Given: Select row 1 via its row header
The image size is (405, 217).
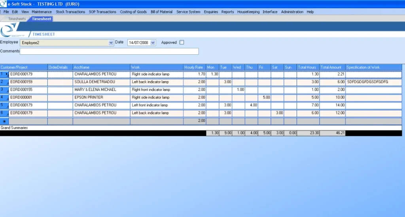Looking at the screenshot, I should tap(4, 74).
